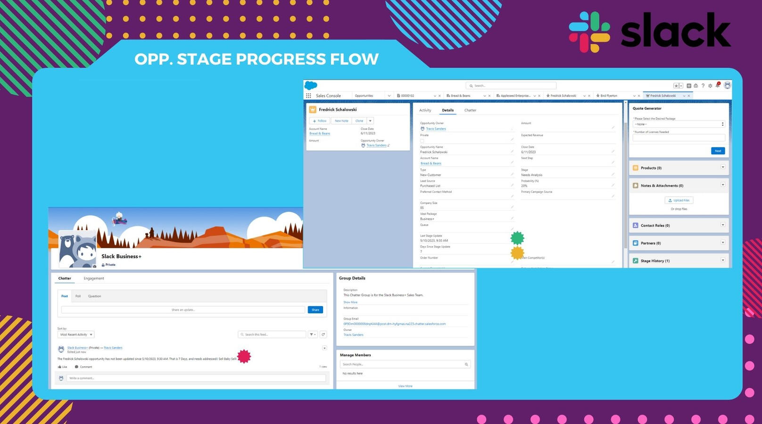Open the setup gear icon

[710, 86]
